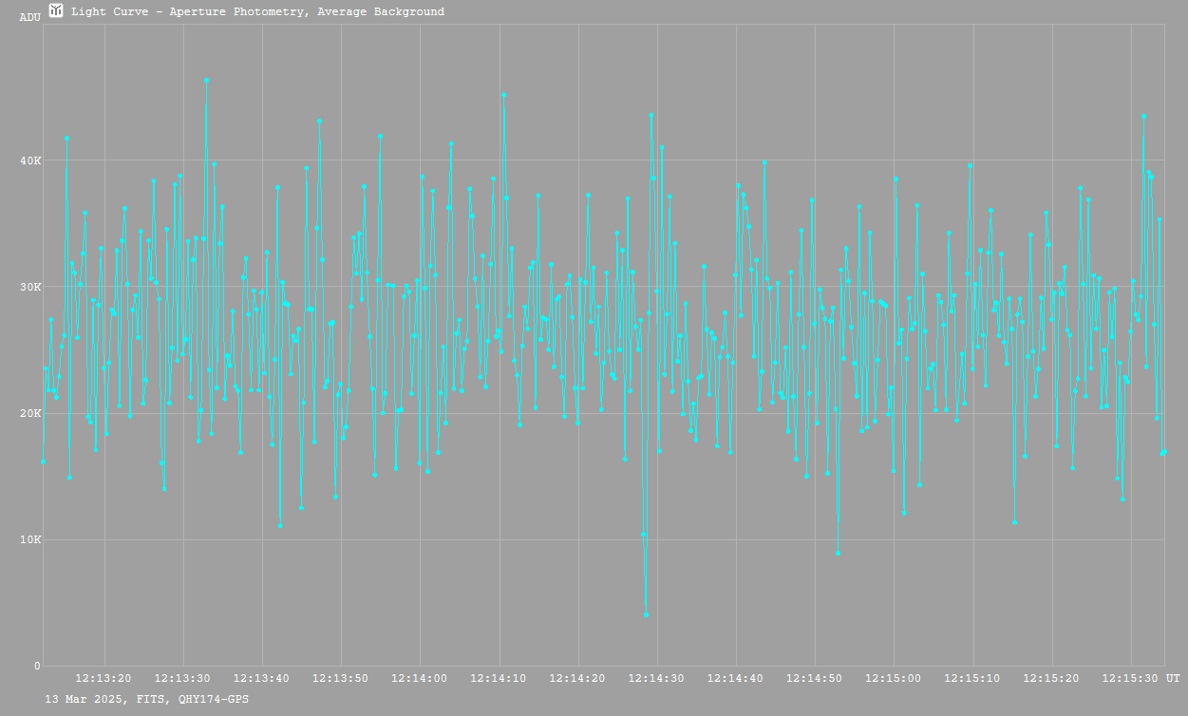Click the 12:15:20 time axis label

pos(1051,678)
